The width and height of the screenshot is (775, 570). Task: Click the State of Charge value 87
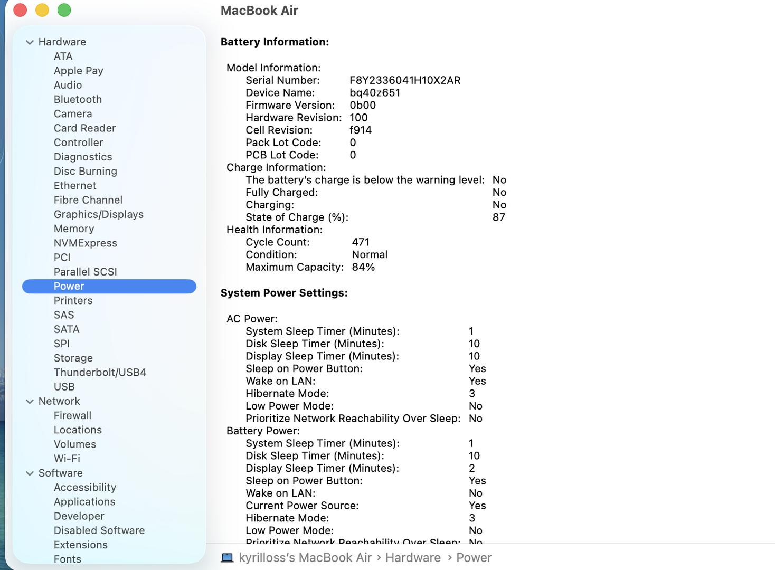[x=499, y=217]
